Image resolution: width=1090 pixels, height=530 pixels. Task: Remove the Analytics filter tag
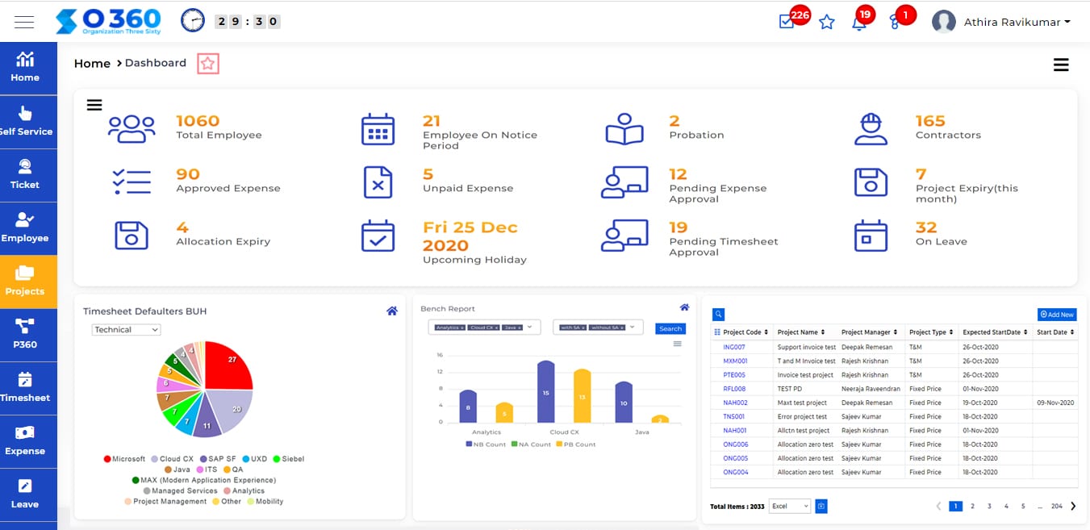461,328
